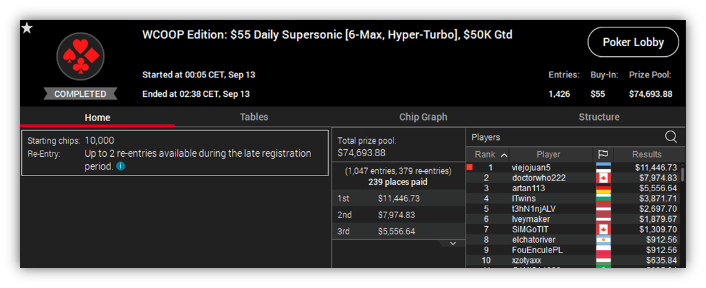The height and width of the screenshot is (288, 706).
Task: Click the Canadian flag beside doctorwho222
Action: point(603,178)
